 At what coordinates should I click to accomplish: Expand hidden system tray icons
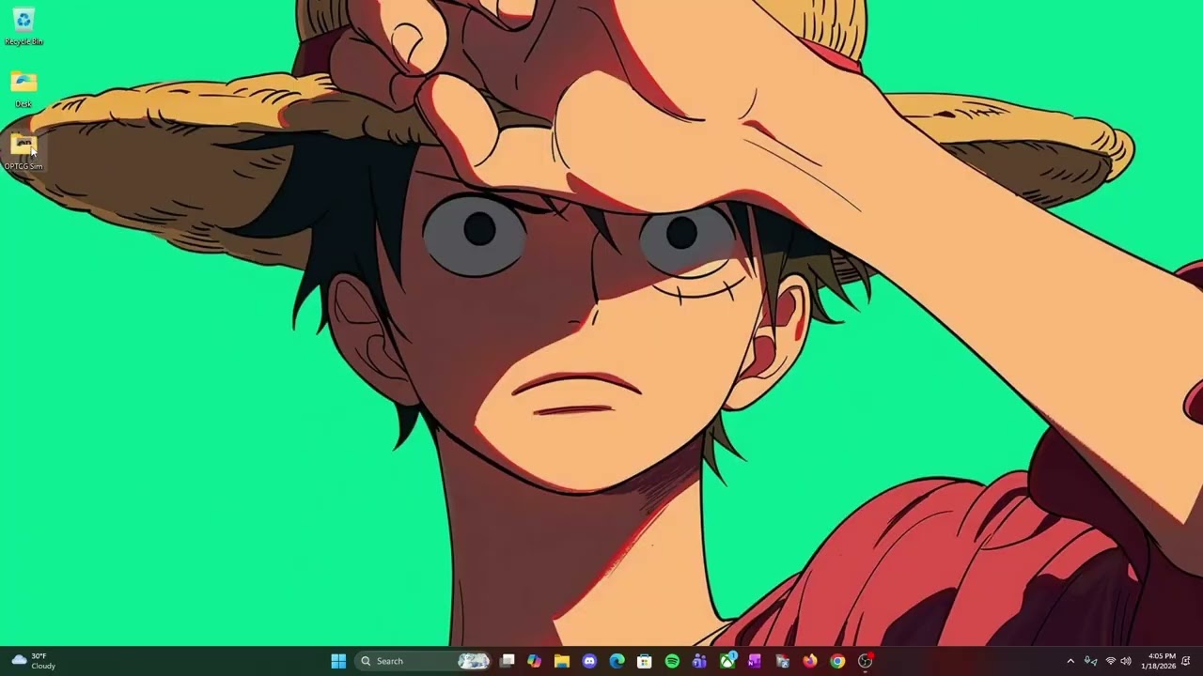click(x=1070, y=661)
